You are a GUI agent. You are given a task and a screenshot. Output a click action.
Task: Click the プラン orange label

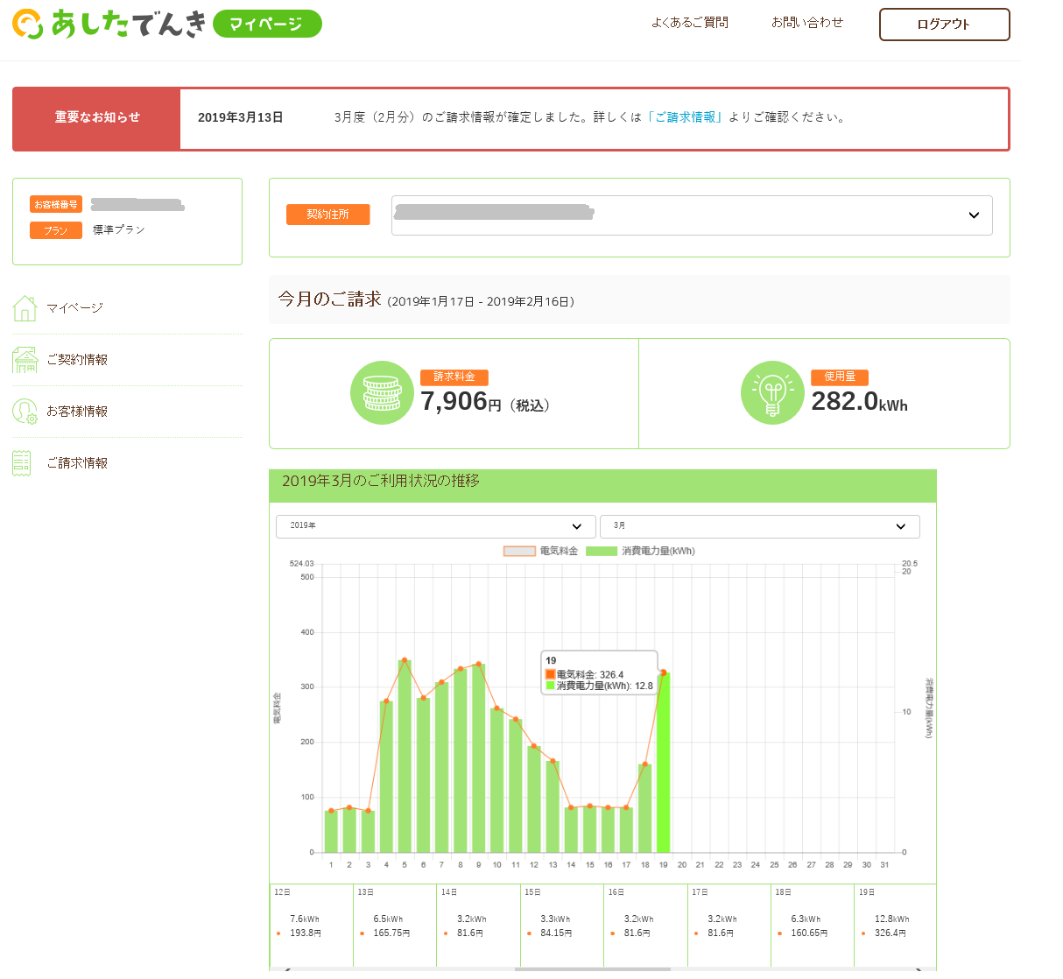[56, 230]
